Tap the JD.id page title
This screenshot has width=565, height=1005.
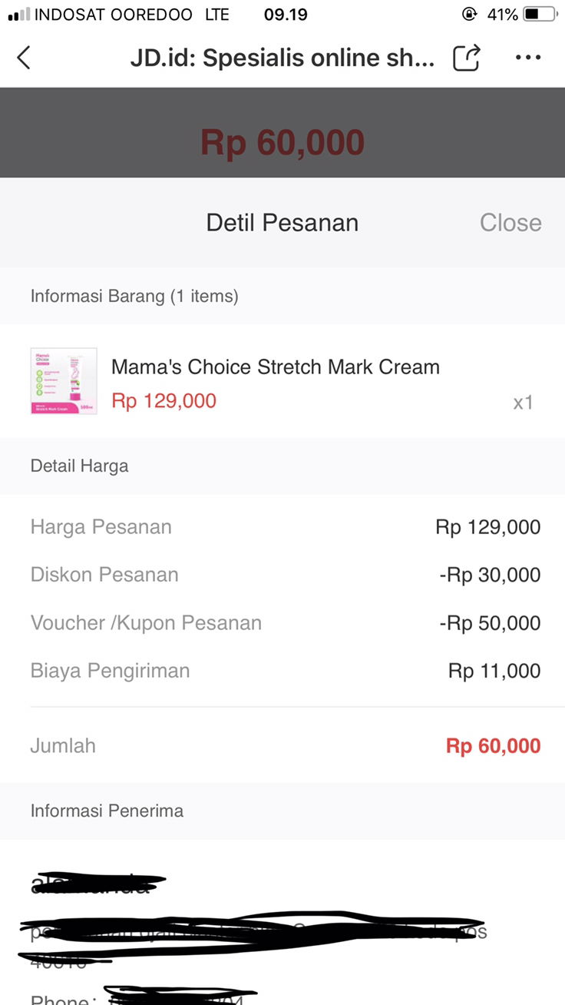(x=282, y=58)
